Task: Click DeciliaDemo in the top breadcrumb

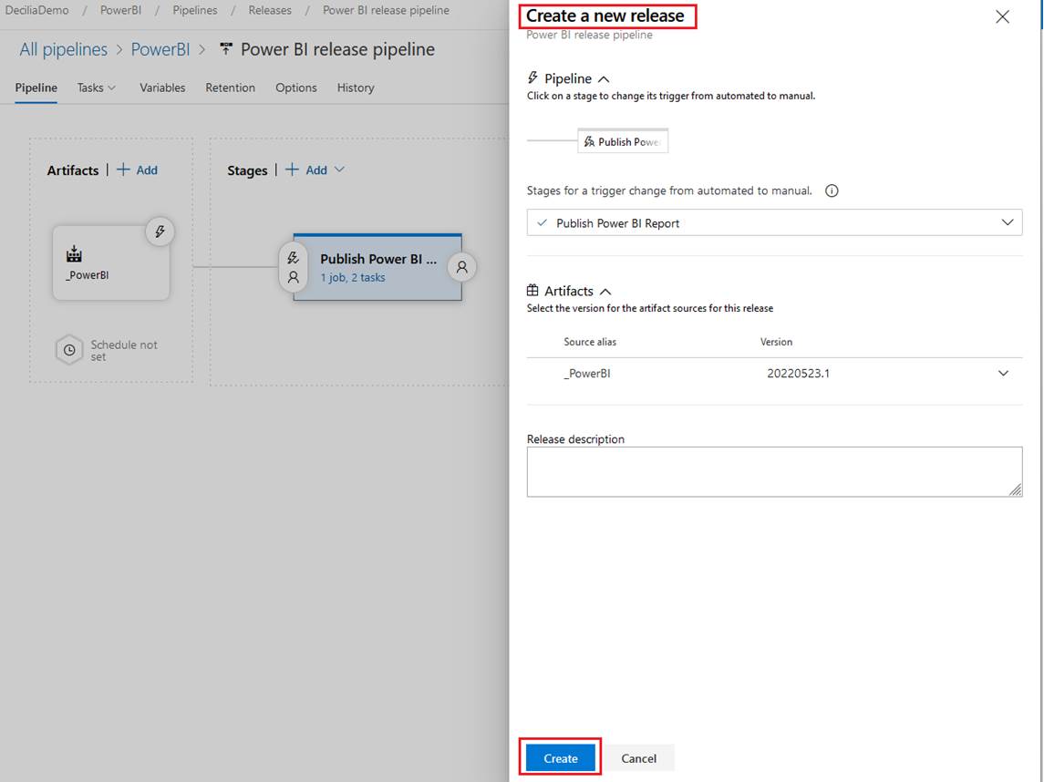Action: pyautogui.click(x=37, y=11)
